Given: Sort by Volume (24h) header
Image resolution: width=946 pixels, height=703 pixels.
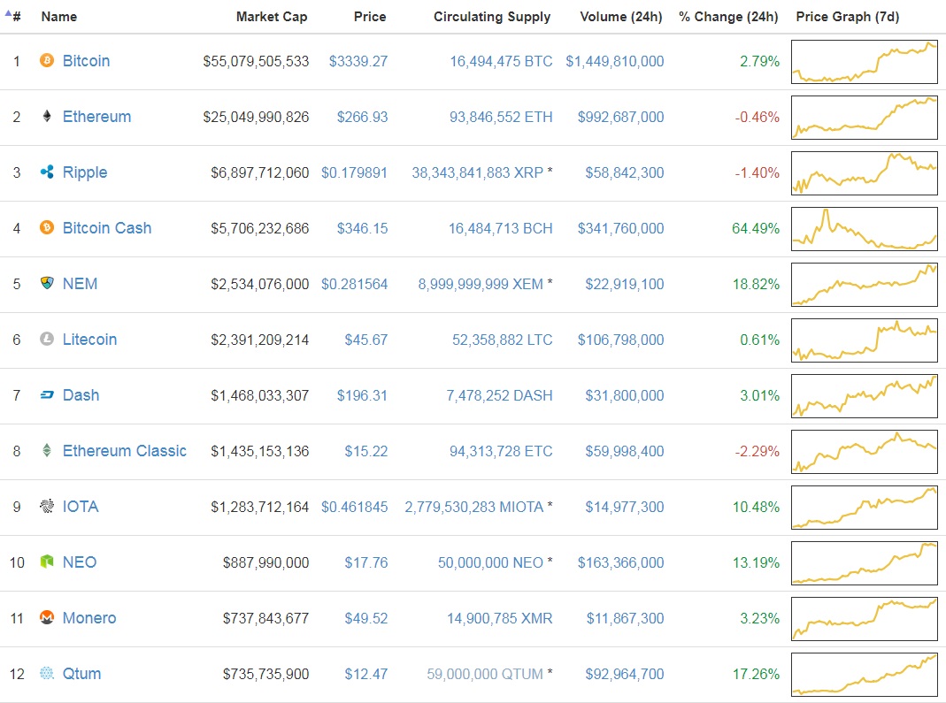Looking at the screenshot, I should point(621,16).
